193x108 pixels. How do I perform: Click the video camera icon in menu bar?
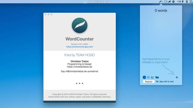click(166, 2)
